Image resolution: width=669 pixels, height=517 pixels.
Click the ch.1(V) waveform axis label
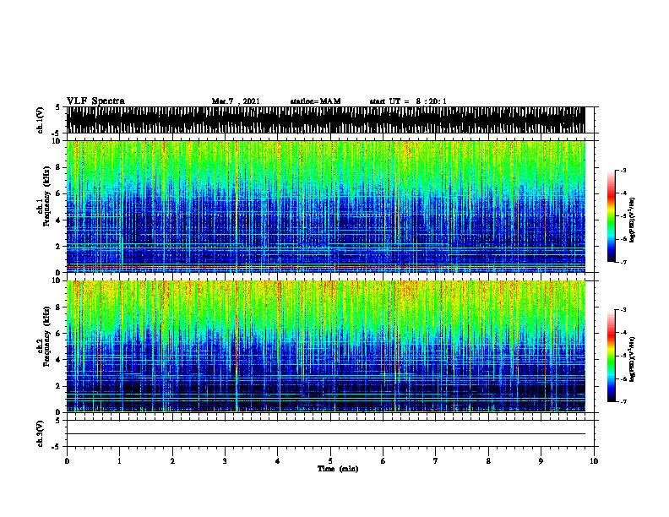point(41,120)
